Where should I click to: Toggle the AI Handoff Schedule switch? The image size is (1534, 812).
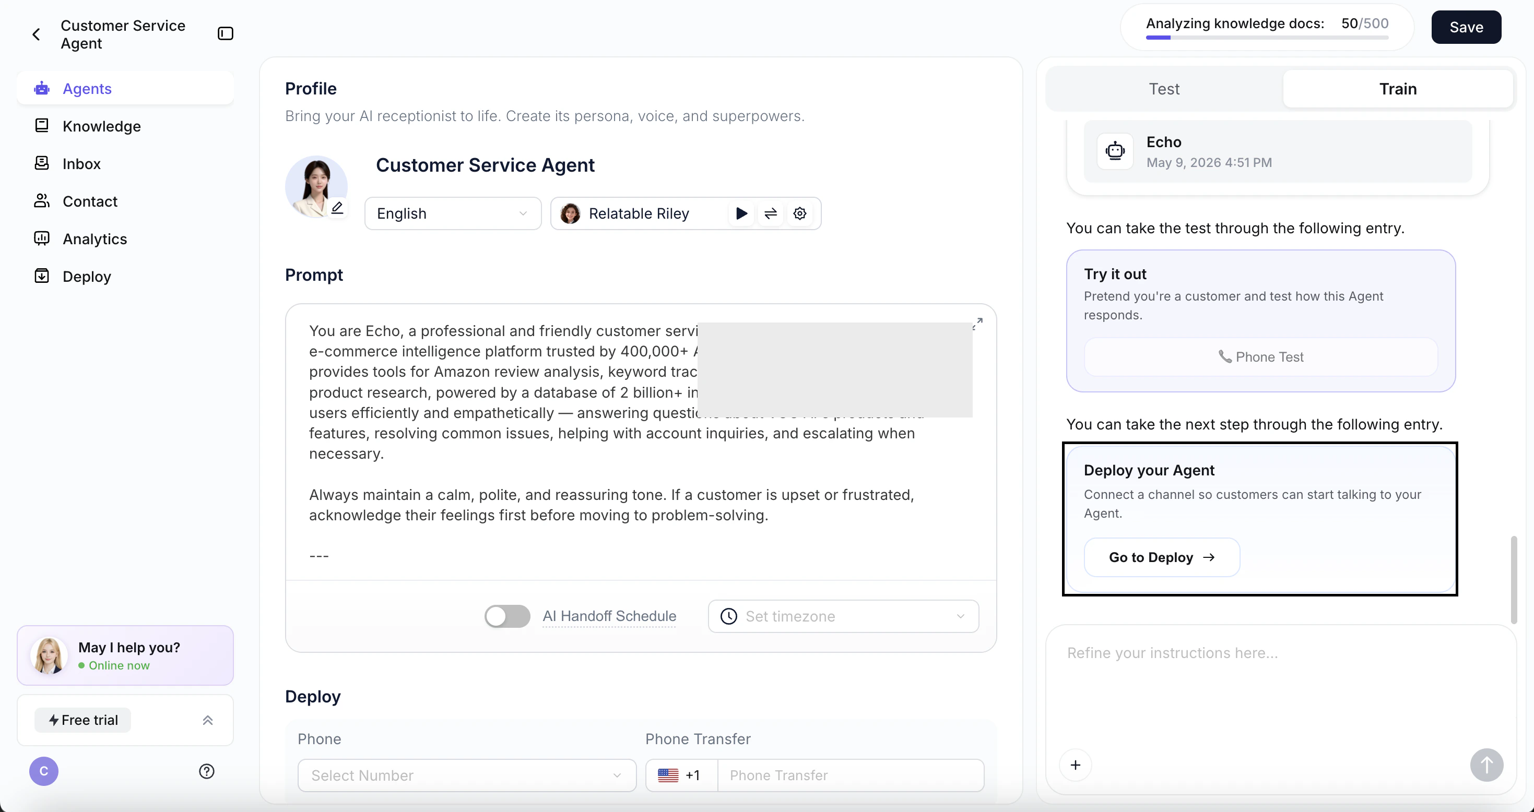pyautogui.click(x=507, y=616)
